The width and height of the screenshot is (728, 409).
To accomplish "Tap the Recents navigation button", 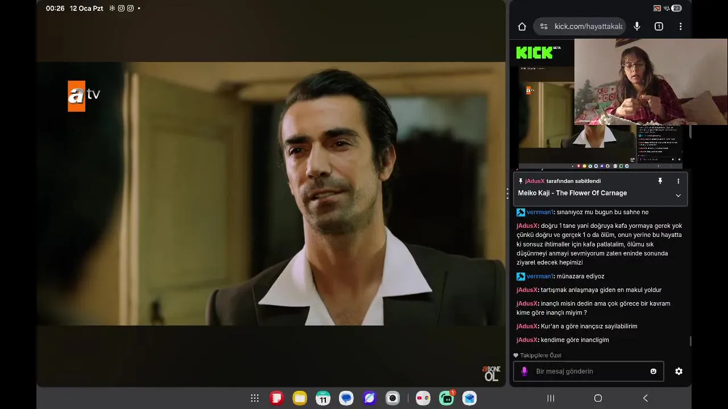I will click(x=551, y=398).
